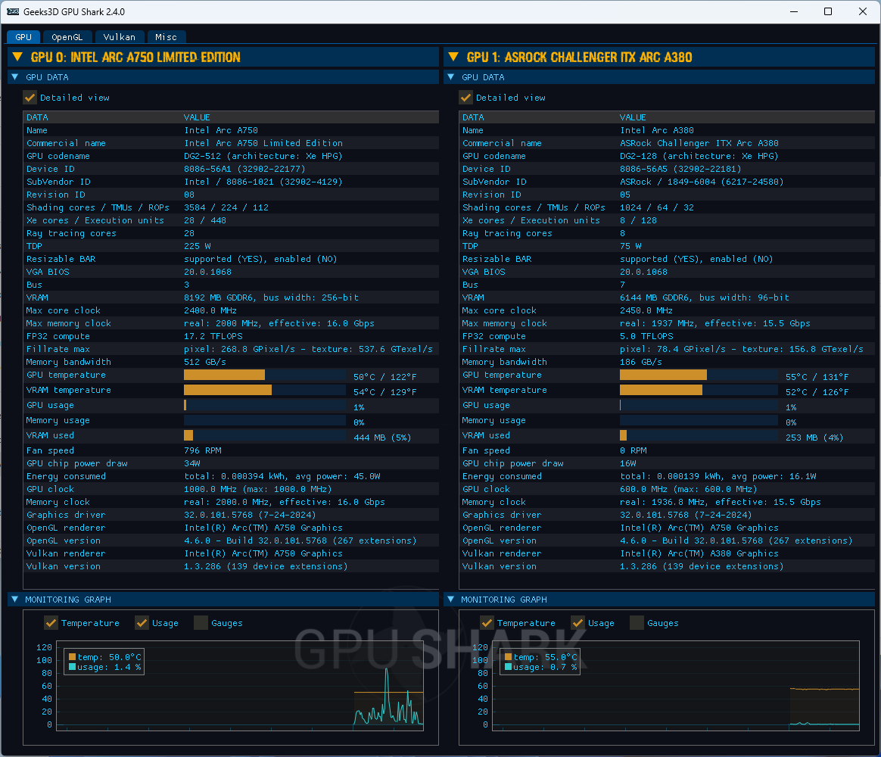Click 'Resizable BAR' row label for GPU 0
Screen dimensions: 881x757
(61, 259)
